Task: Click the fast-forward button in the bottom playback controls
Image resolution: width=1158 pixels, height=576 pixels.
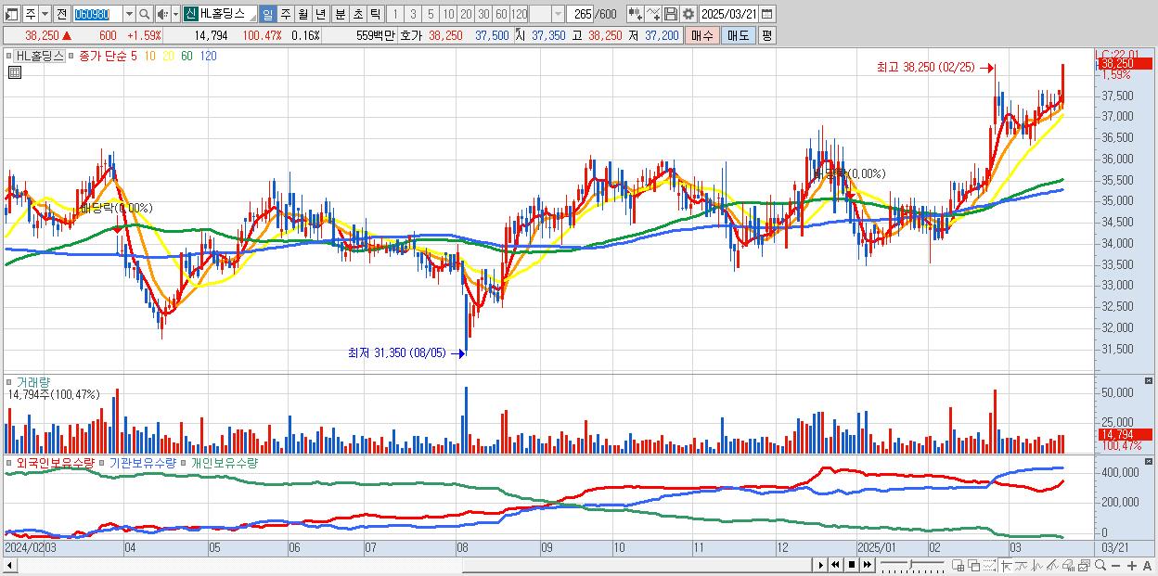Action: (867, 565)
